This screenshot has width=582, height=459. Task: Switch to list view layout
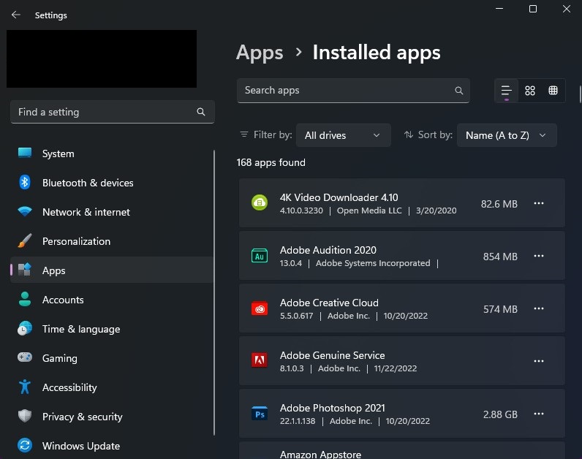[x=506, y=91]
